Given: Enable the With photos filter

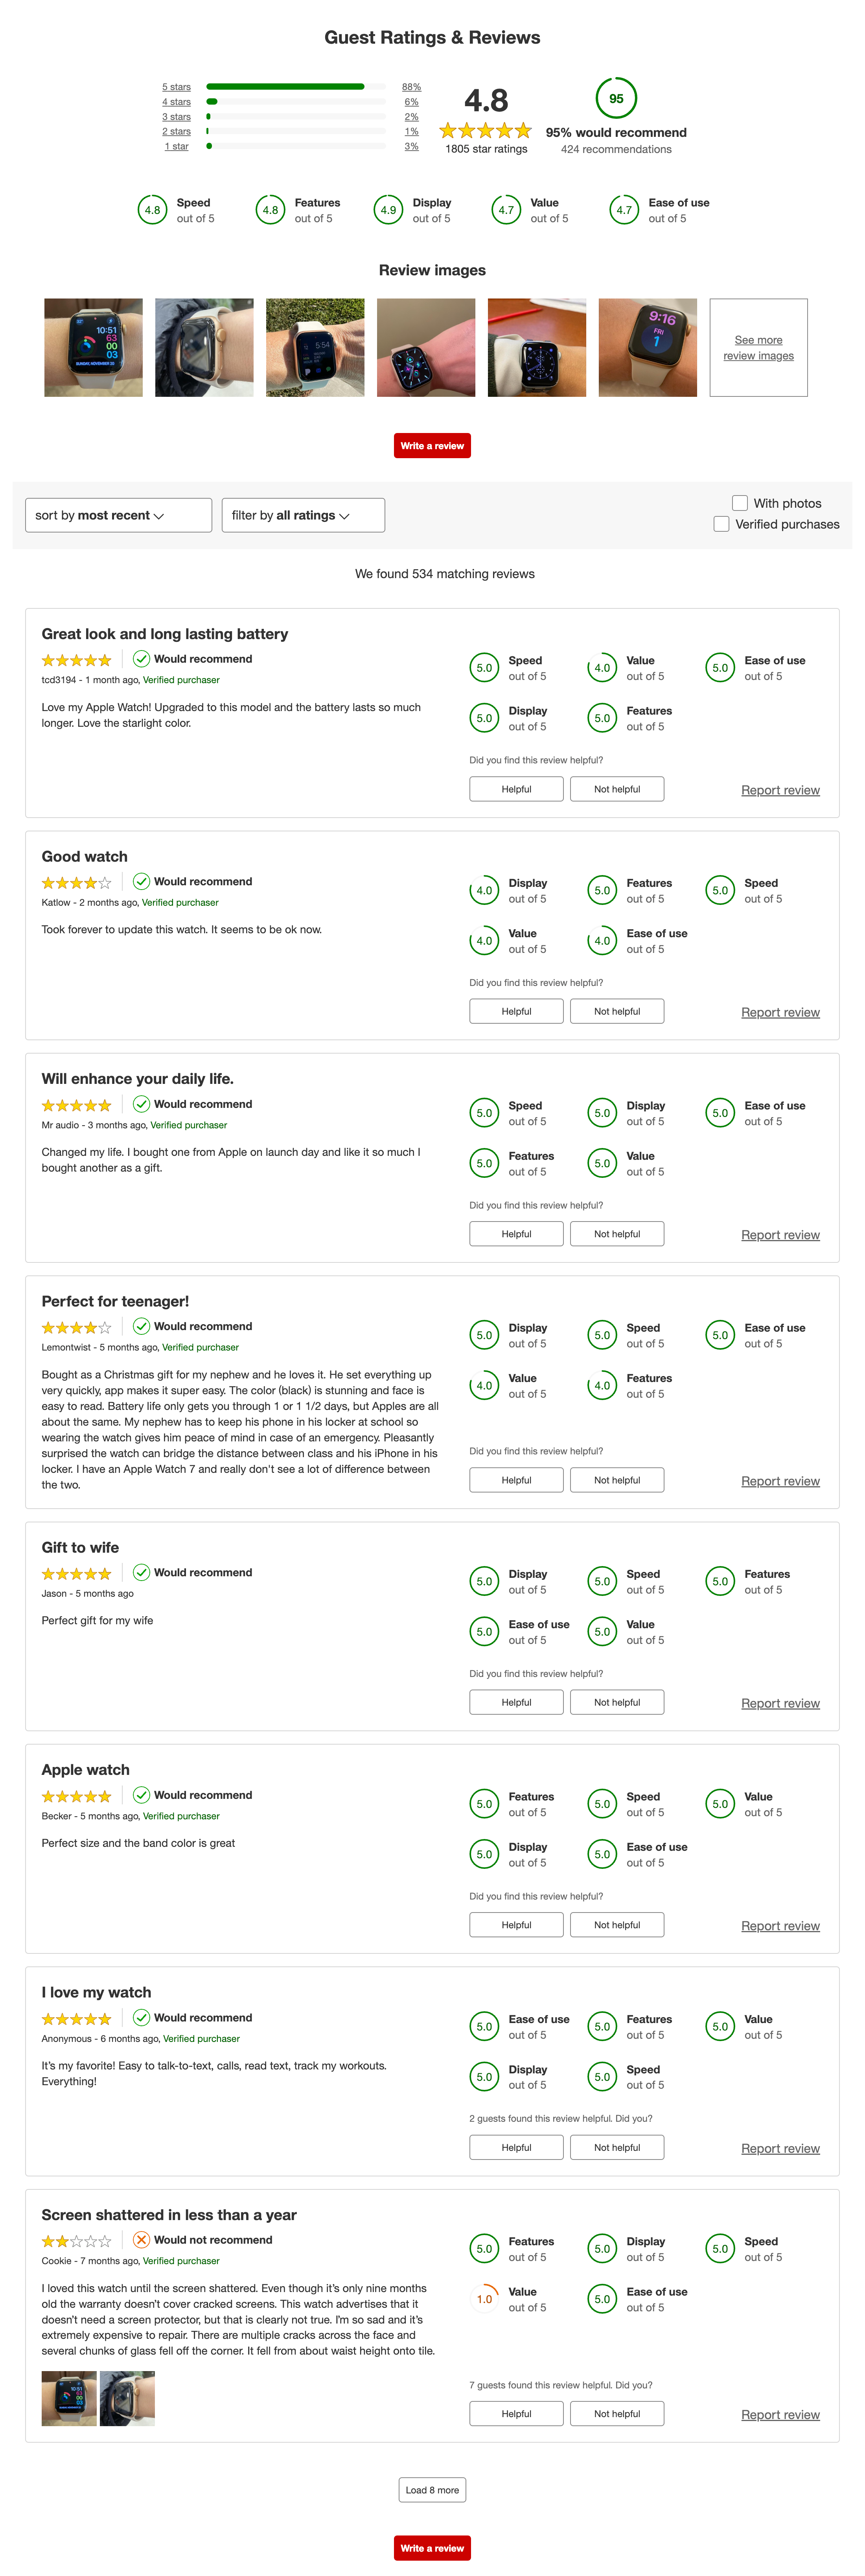Looking at the screenshot, I should (740, 503).
